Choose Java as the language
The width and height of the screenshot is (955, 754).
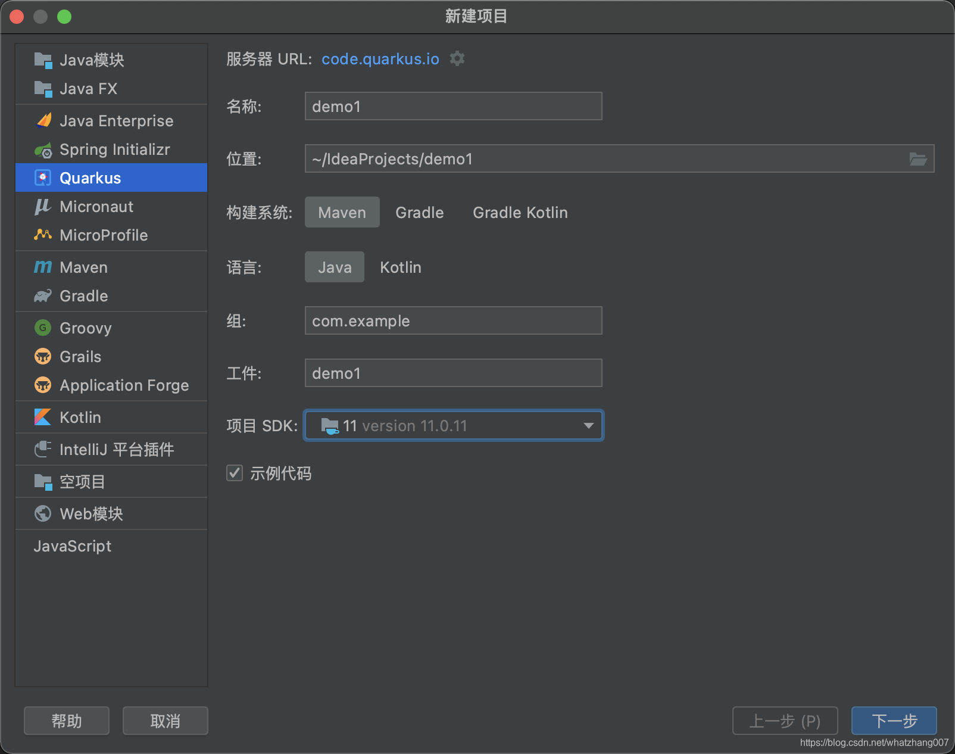(x=335, y=267)
